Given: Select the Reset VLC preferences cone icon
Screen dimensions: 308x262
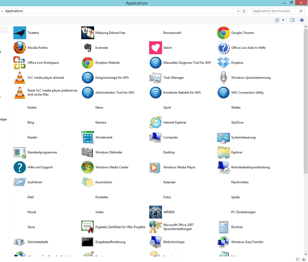Looking at the screenshot, I should coord(20,93).
